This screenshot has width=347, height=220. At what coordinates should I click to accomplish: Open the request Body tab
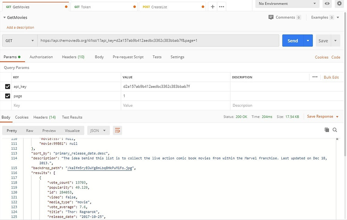tap(99, 57)
